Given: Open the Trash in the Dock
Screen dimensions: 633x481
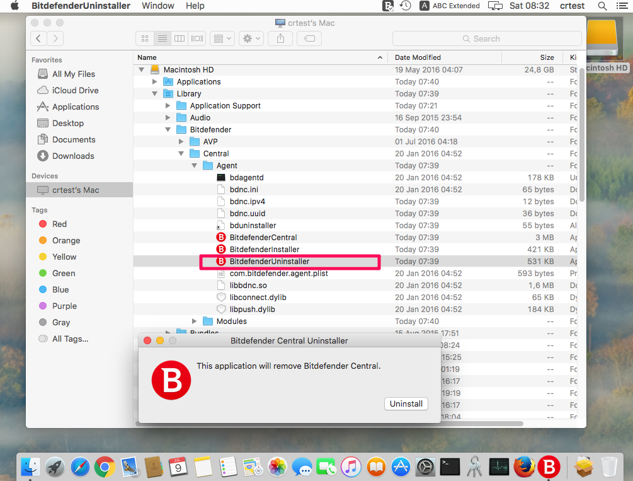Looking at the screenshot, I should tap(609, 467).
